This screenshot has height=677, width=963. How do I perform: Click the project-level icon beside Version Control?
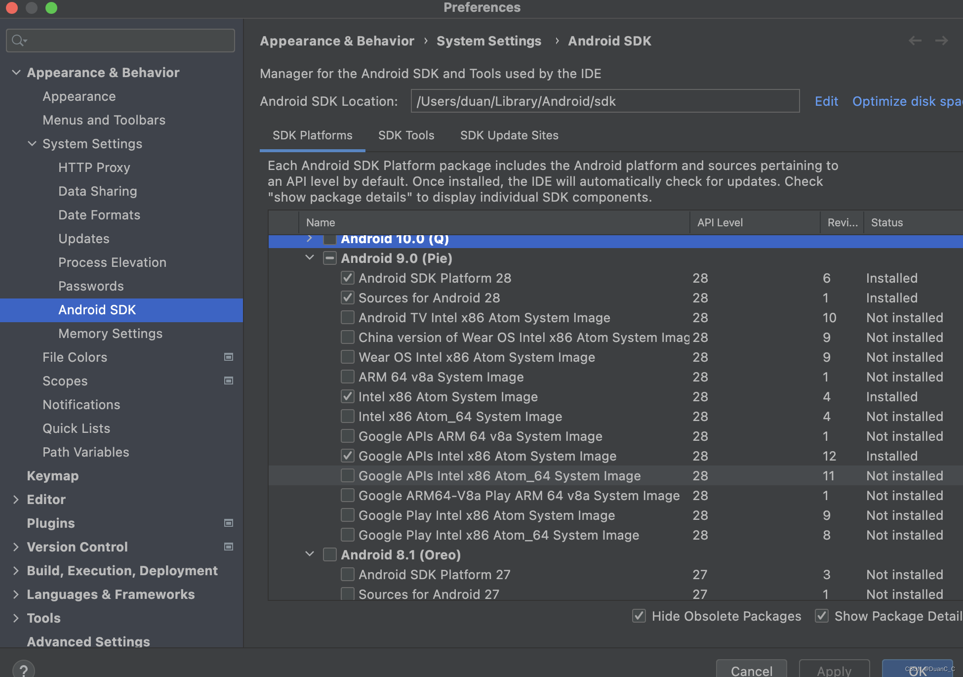pyautogui.click(x=229, y=547)
